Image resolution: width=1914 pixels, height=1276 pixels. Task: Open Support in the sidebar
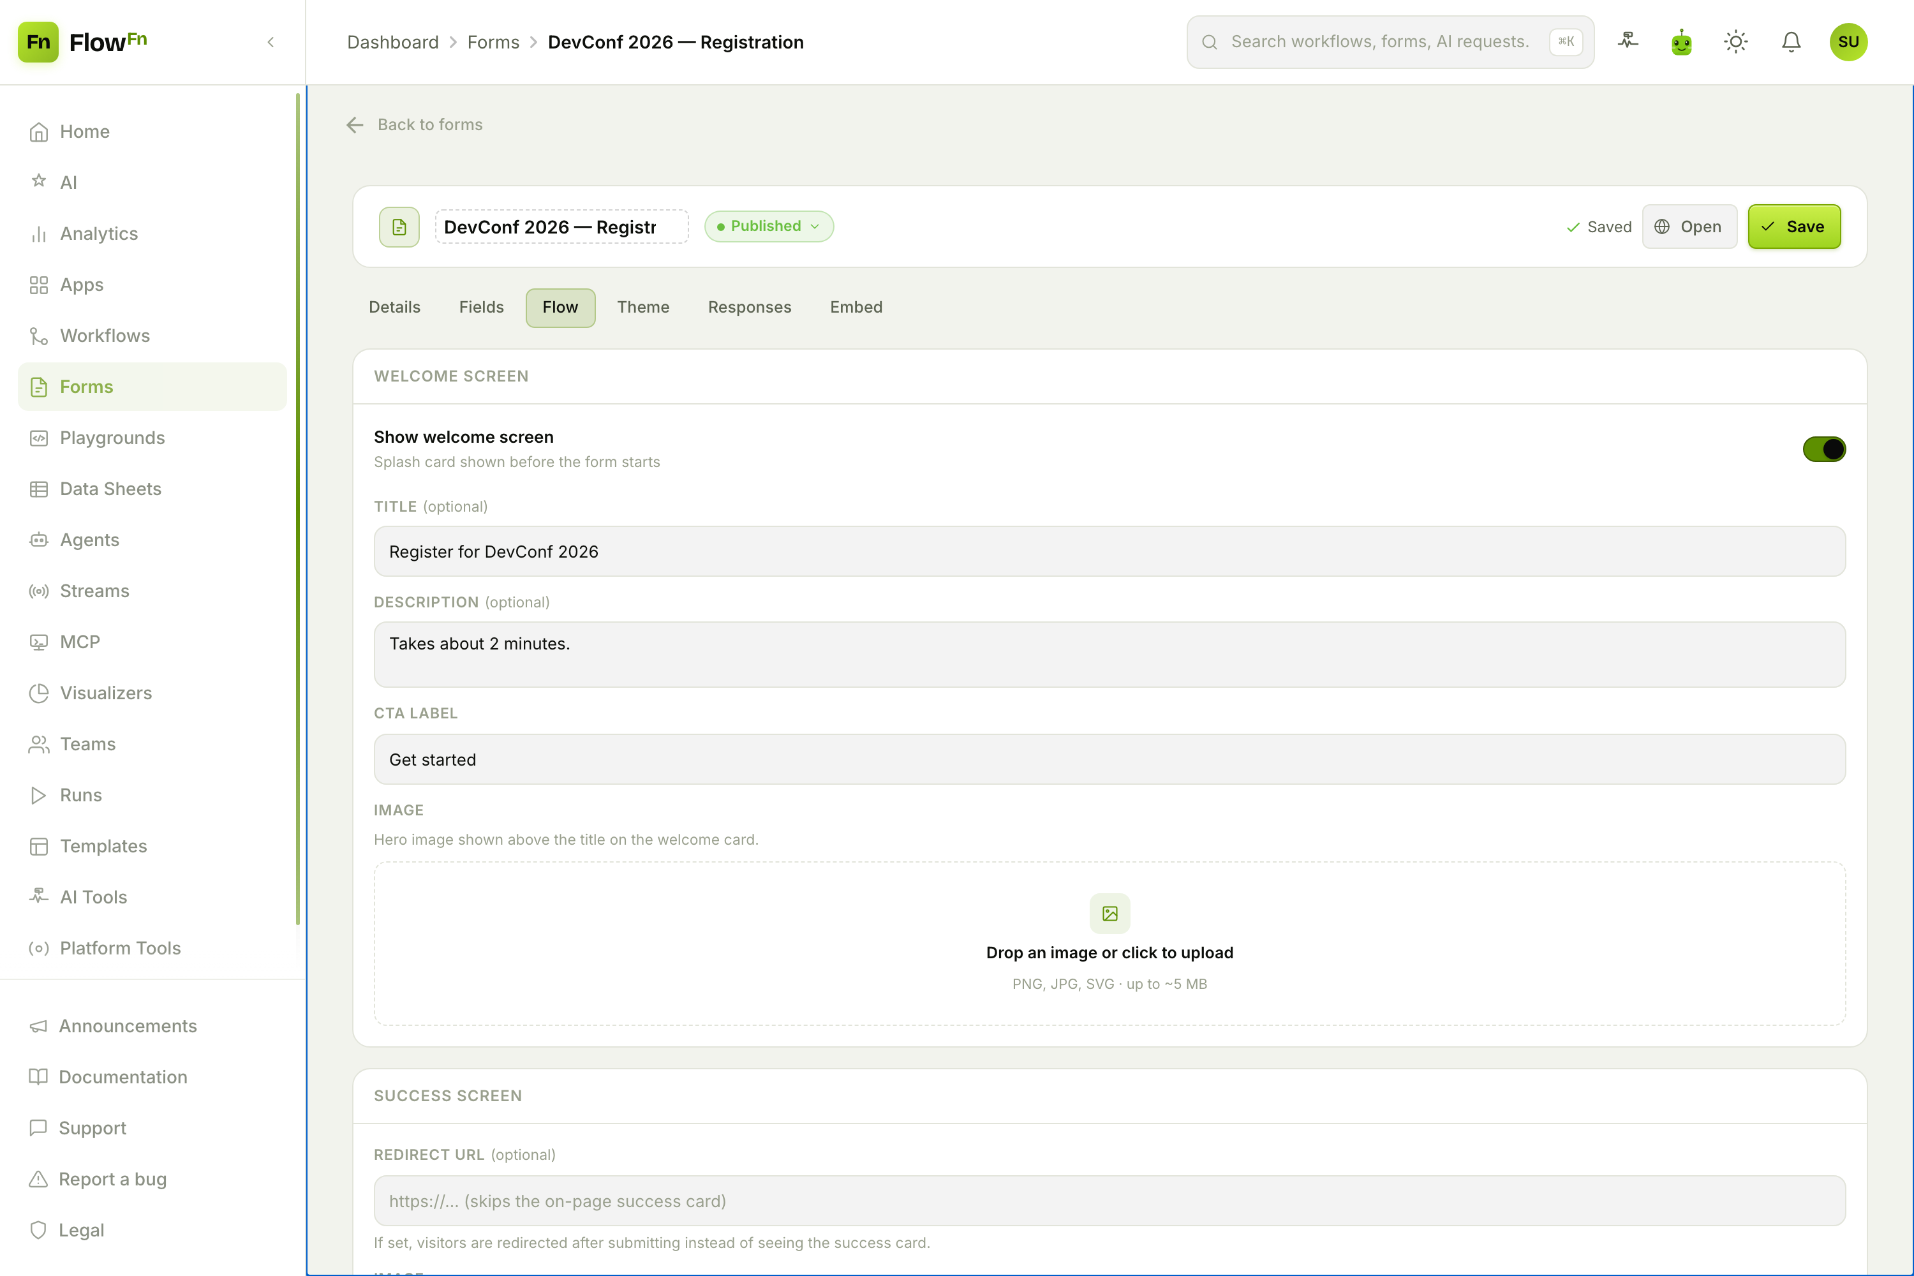[152, 1128]
